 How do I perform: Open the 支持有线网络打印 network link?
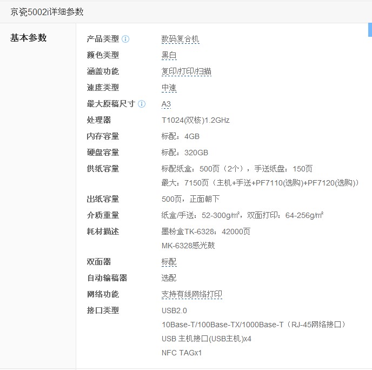[x=191, y=294]
